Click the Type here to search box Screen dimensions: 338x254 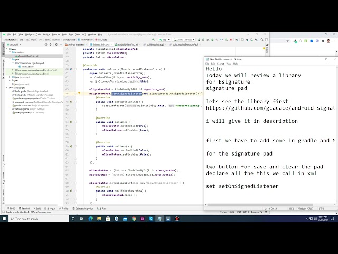[x=39, y=219]
